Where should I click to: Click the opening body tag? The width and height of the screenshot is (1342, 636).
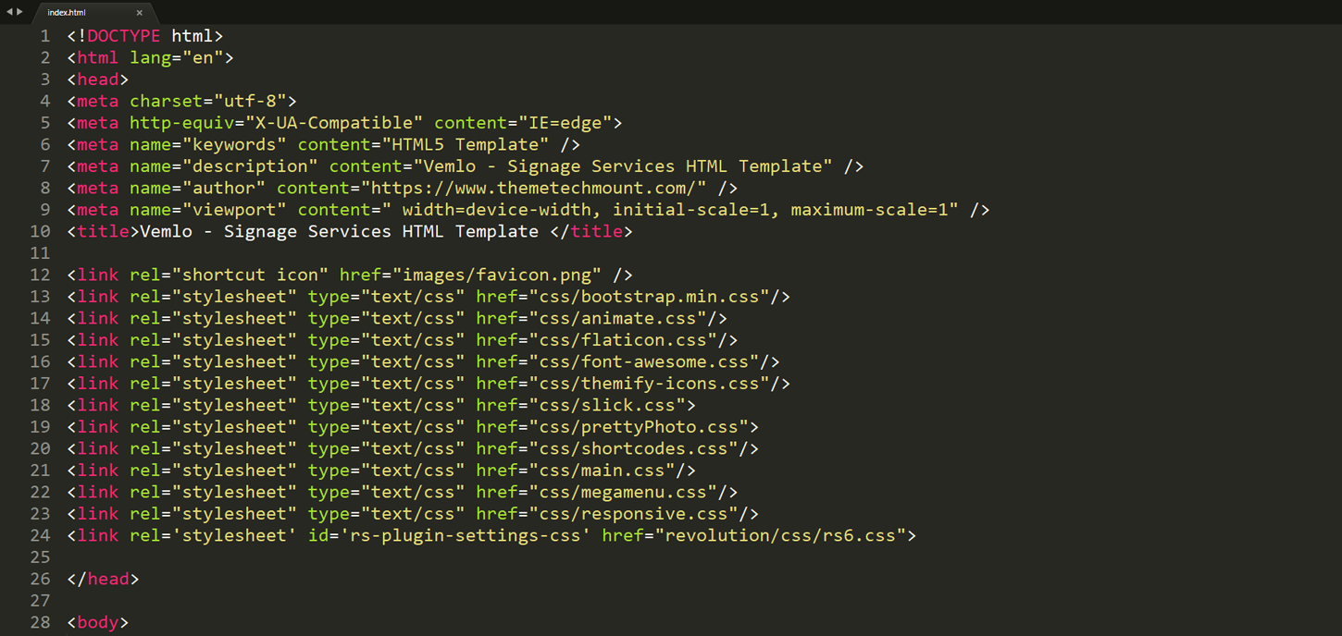[98, 622]
